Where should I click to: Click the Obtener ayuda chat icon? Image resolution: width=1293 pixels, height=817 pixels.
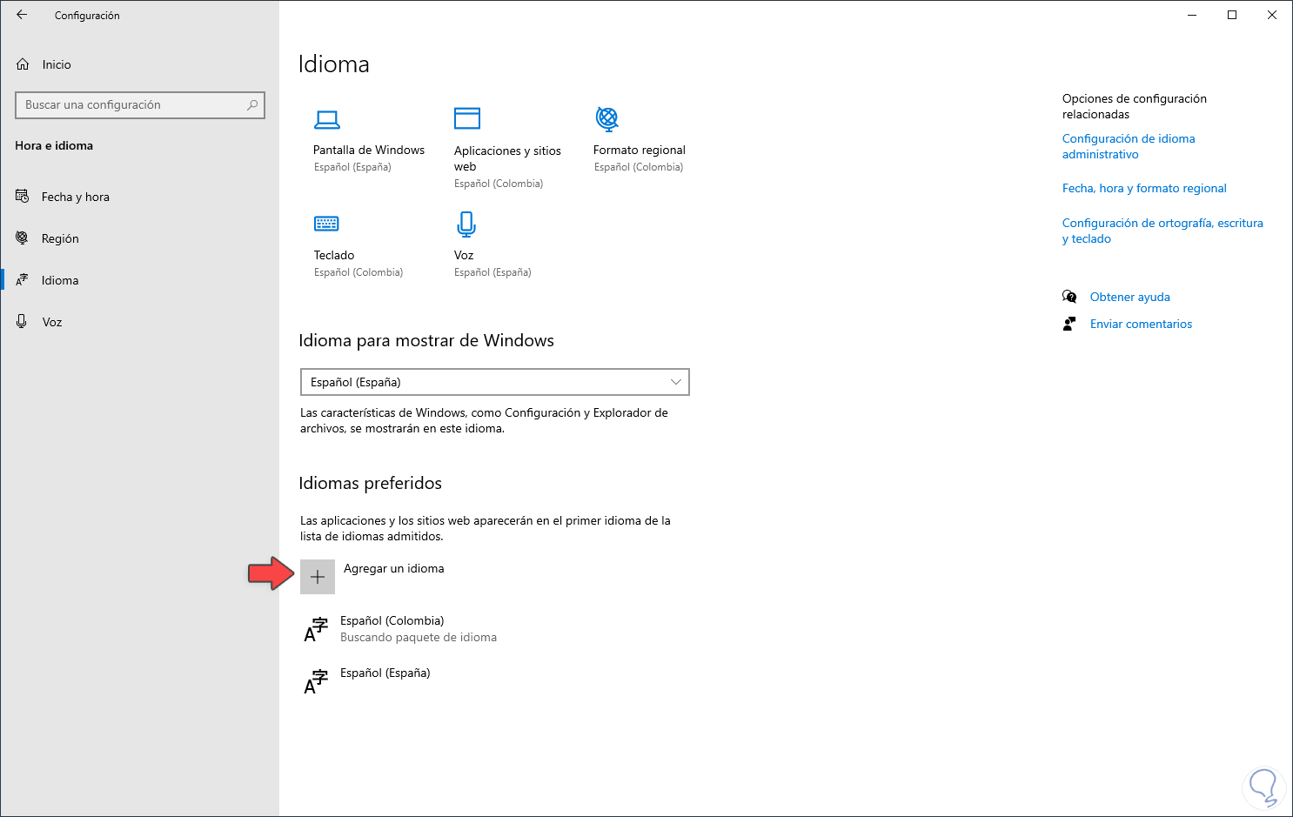click(1069, 297)
